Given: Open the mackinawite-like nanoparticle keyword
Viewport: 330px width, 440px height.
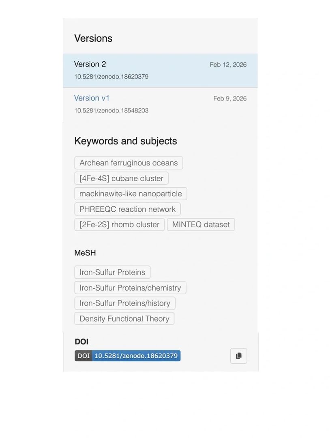Looking at the screenshot, I should click(131, 193).
